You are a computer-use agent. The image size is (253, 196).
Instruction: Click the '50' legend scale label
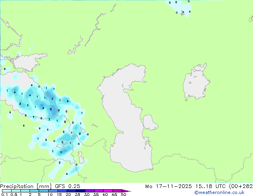tap(123, 194)
